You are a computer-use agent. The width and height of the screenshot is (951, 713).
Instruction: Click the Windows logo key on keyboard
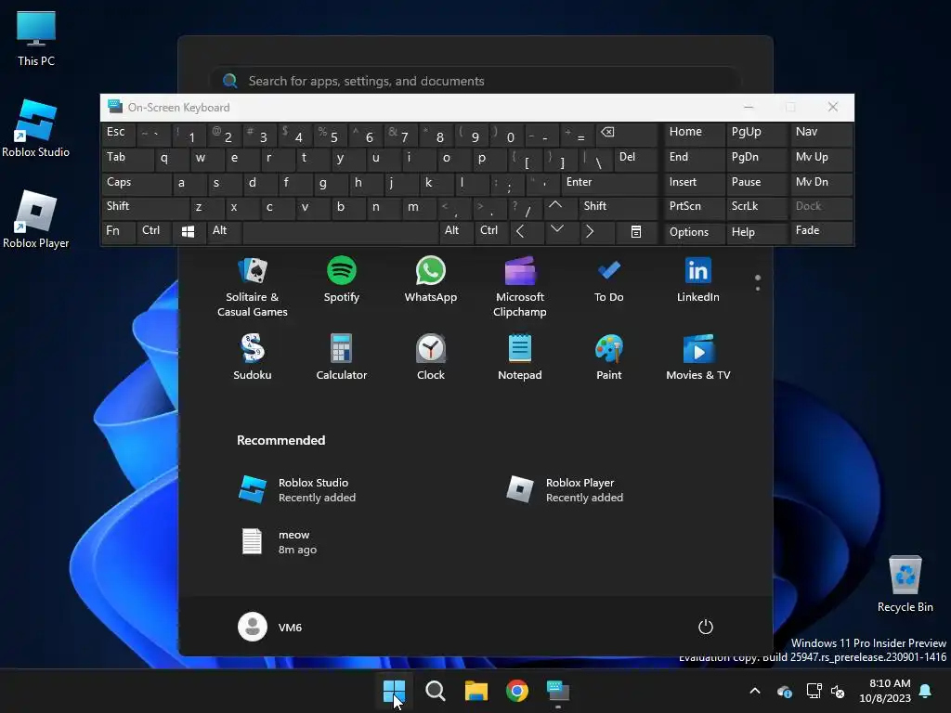188,232
